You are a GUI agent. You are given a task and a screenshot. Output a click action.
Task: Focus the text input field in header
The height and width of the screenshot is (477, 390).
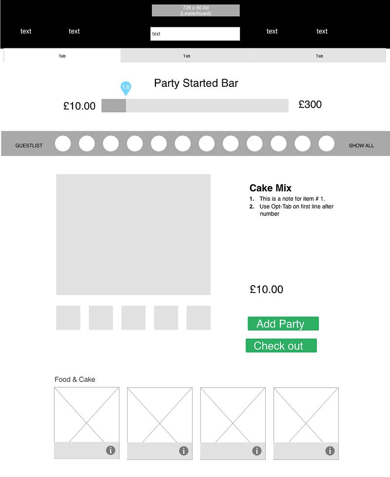pyautogui.click(x=195, y=34)
